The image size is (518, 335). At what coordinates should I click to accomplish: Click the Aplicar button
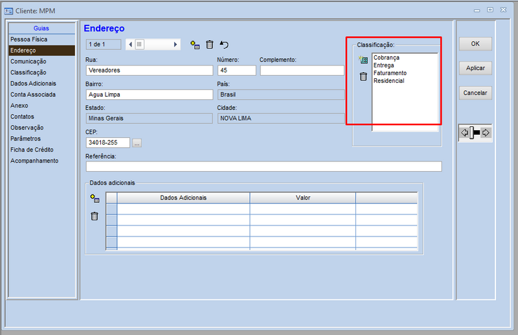475,68
